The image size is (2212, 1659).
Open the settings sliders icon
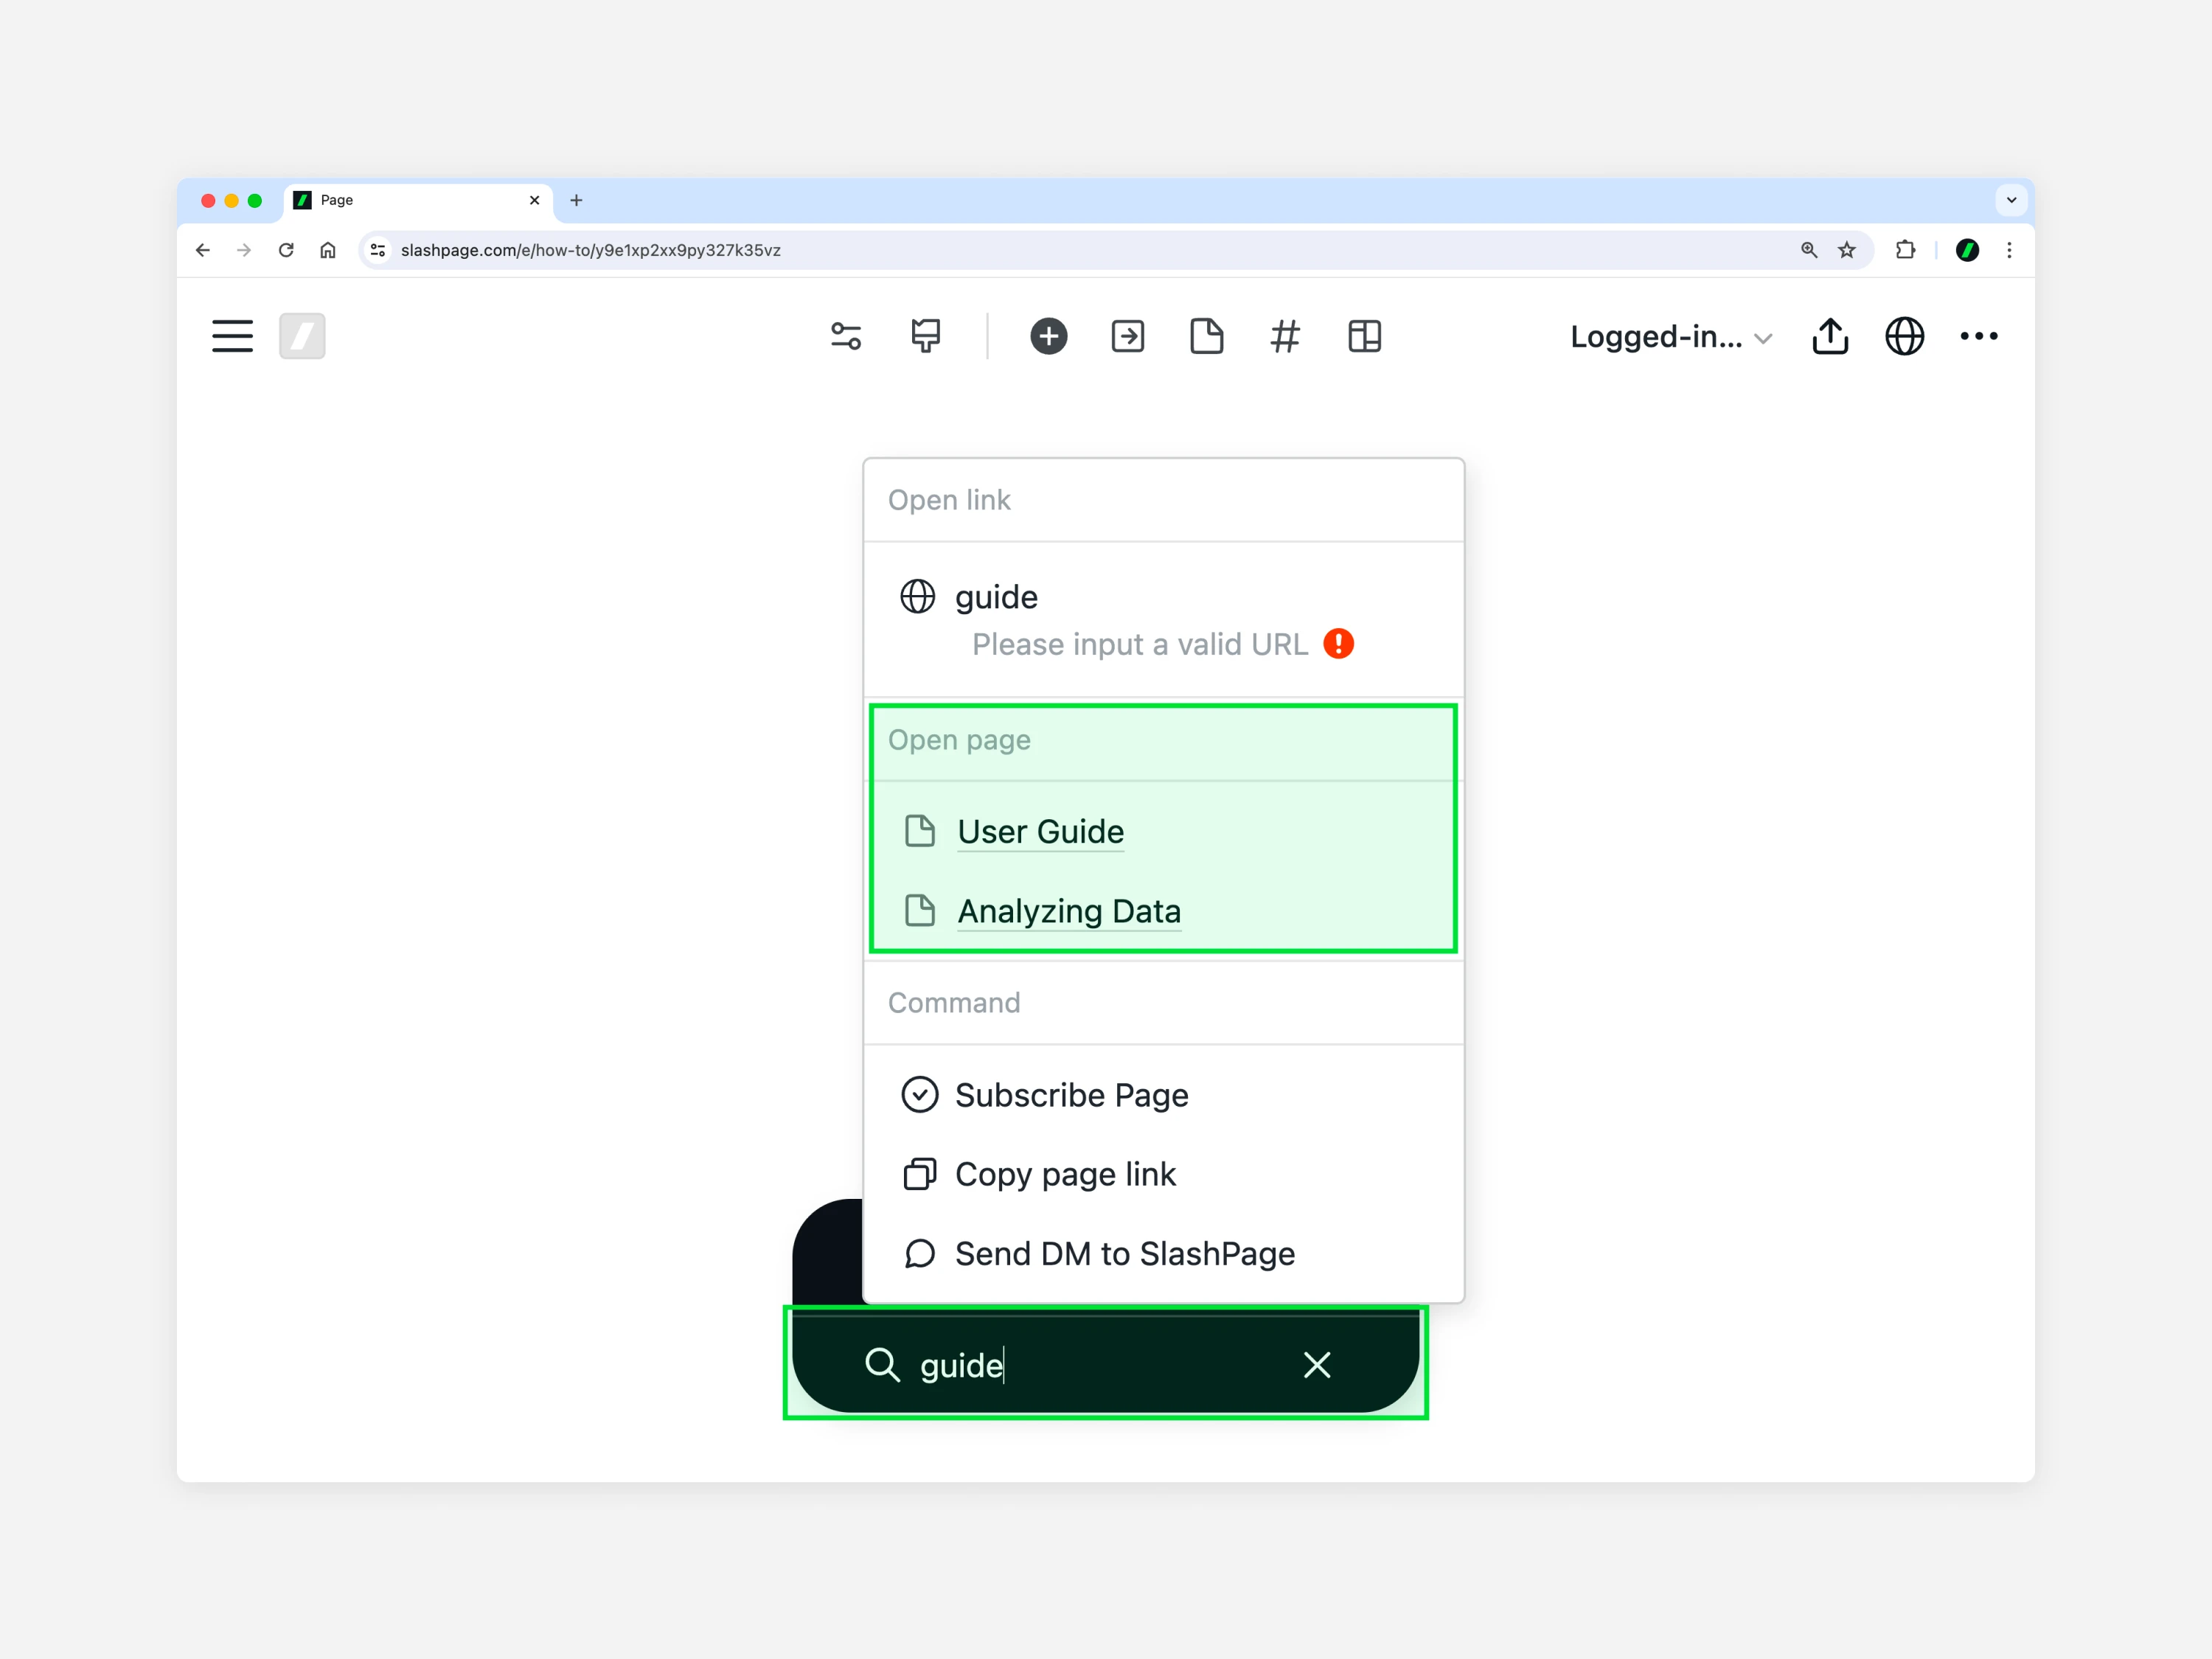pyautogui.click(x=846, y=336)
